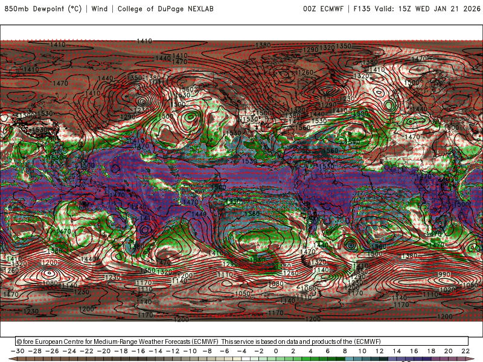This screenshot has width=483, height=362.
Task: Click the '10' legend value
Action: 362,351
